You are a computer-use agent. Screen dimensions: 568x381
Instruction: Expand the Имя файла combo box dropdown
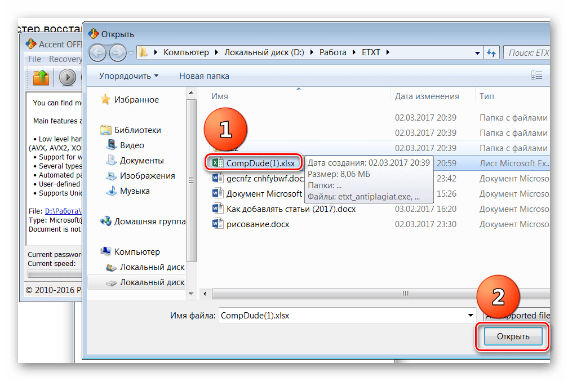[x=471, y=316]
